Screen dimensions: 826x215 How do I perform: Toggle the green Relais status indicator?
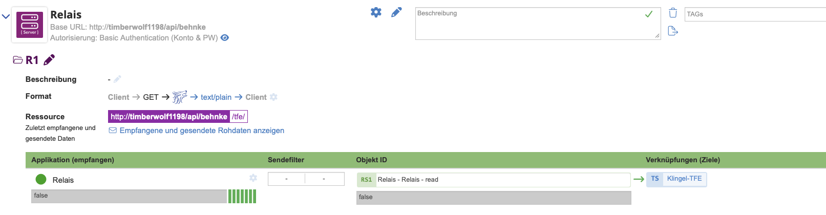coord(41,179)
